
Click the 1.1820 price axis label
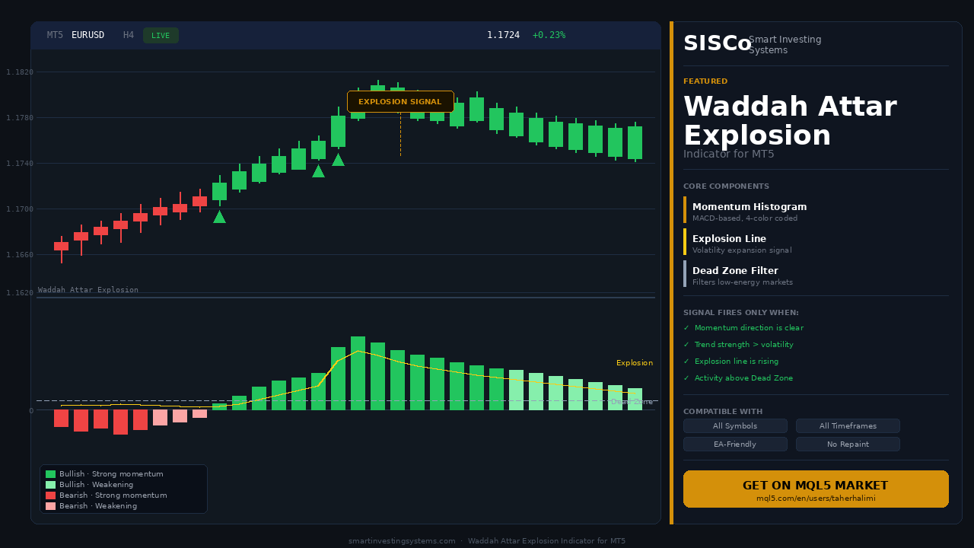coord(19,72)
